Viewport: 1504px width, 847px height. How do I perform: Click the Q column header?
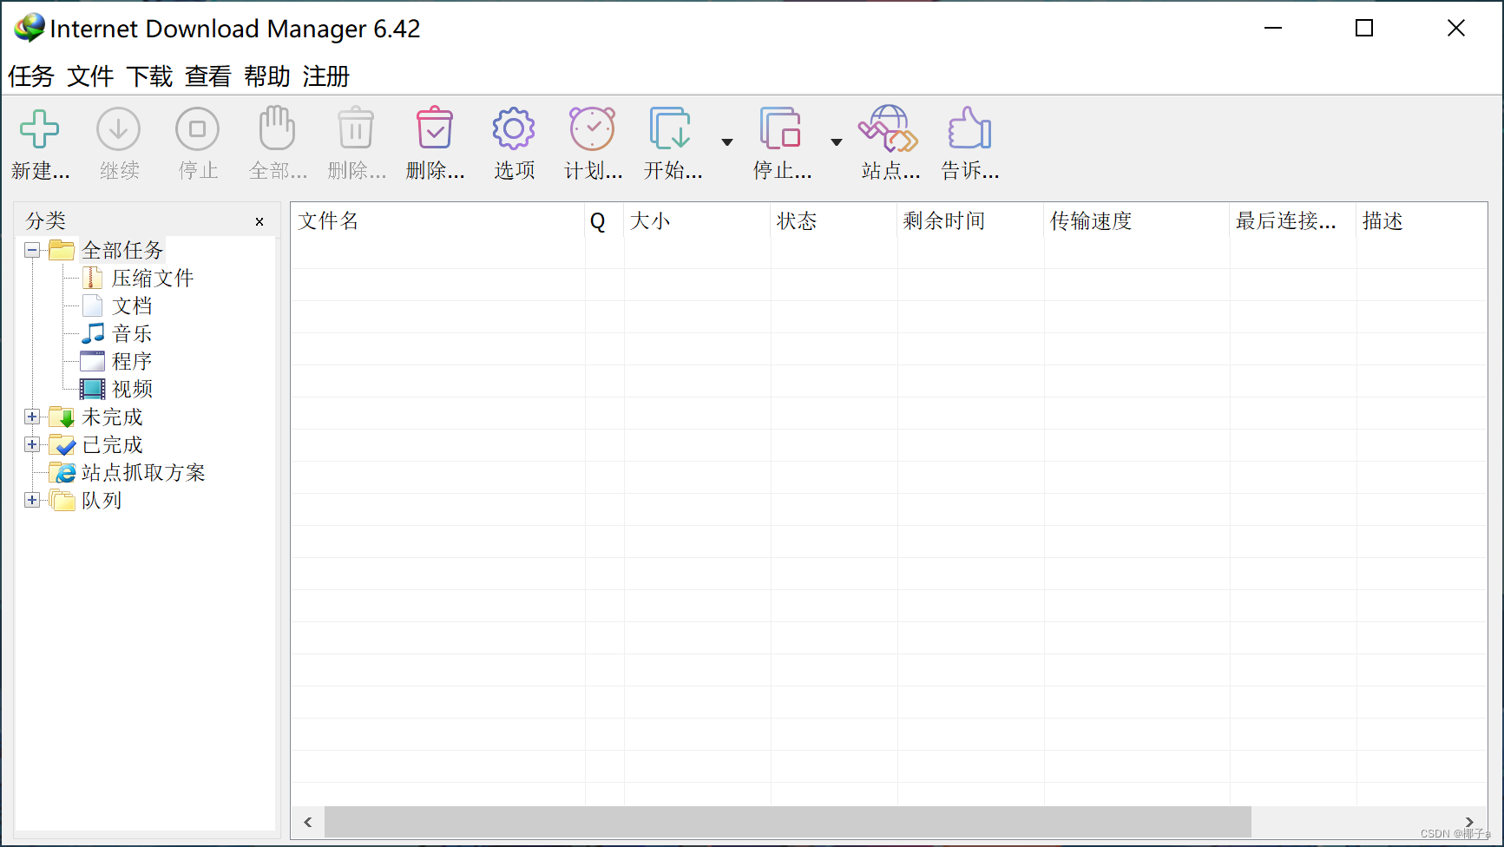tap(604, 221)
